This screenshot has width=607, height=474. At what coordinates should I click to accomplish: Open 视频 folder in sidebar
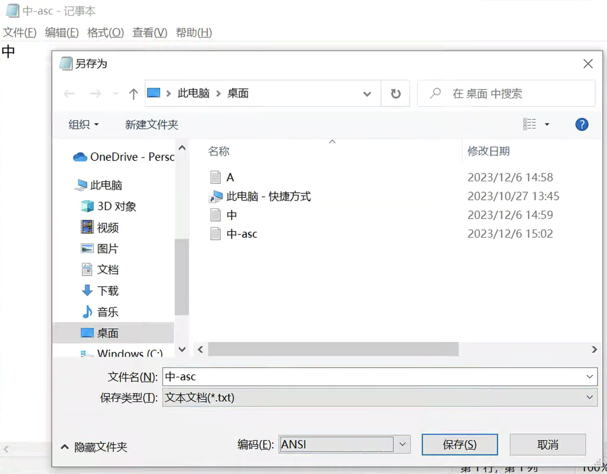100,227
